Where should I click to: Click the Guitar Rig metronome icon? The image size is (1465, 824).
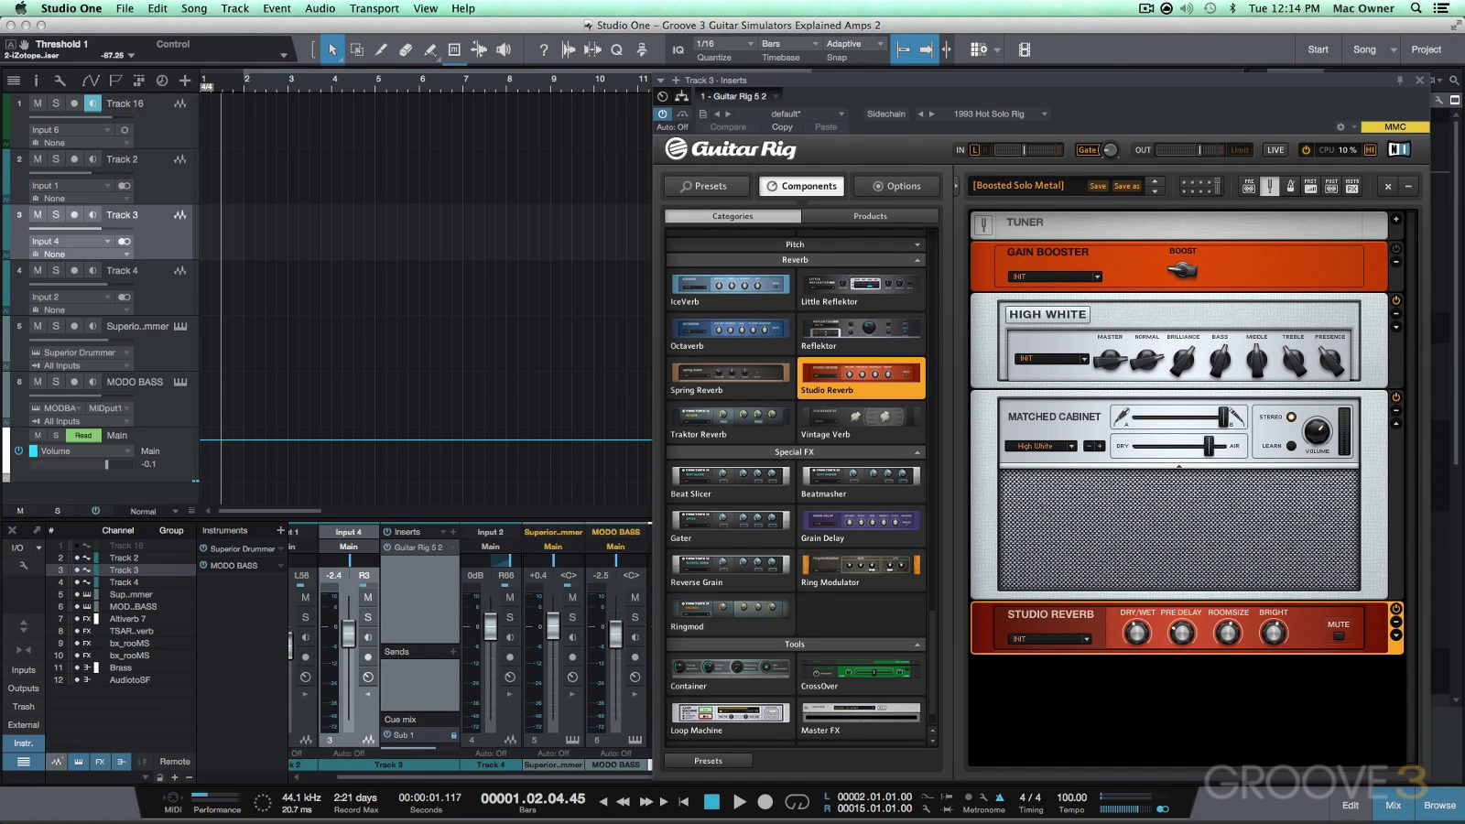(x=1290, y=186)
